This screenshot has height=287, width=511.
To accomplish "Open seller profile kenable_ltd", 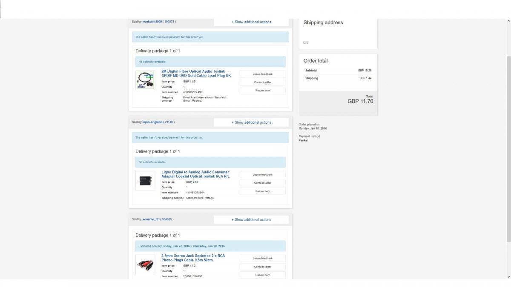I will pyautogui.click(x=151, y=219).
